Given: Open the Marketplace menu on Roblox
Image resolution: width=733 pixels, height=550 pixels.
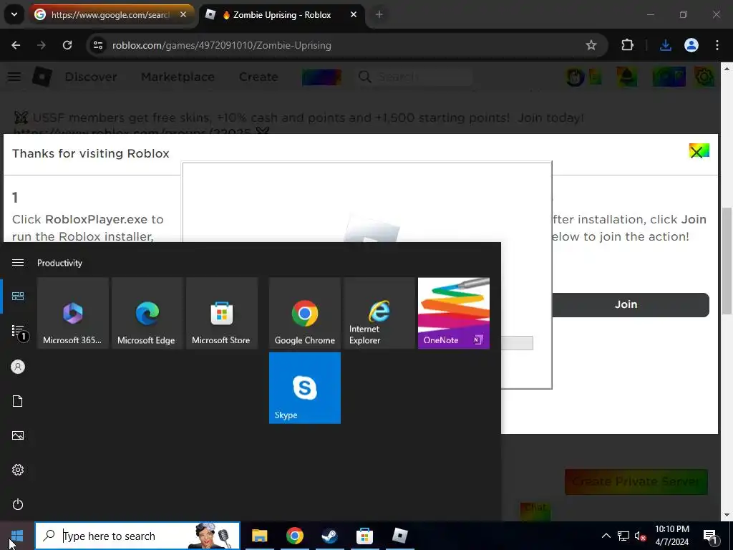Looking at the screenshot, I should (x=178, y=77).
